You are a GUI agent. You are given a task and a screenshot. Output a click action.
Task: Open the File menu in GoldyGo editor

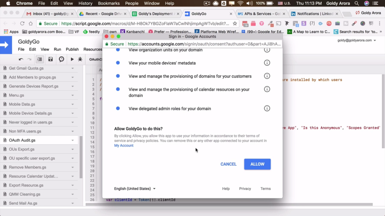pyautogui.click(x=21, y=49)
